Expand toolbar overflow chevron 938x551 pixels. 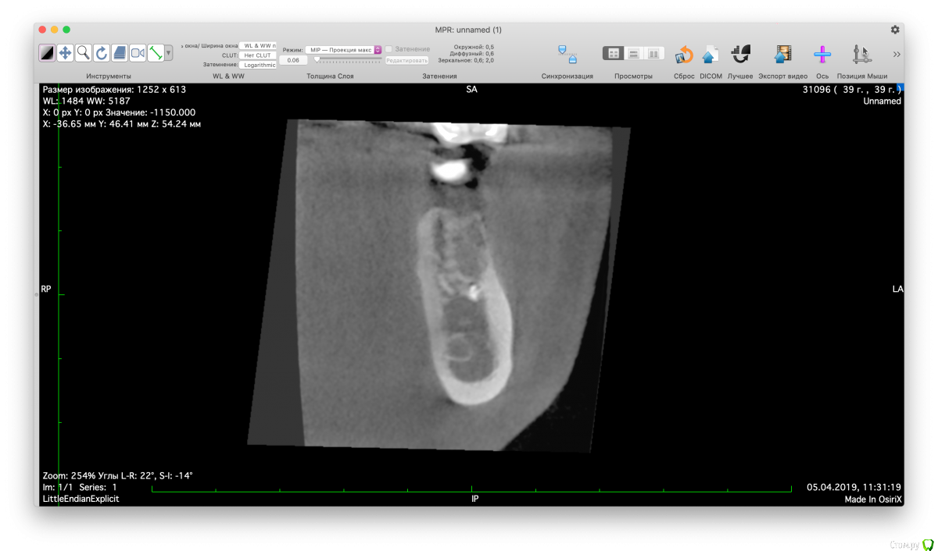point(897,55)
